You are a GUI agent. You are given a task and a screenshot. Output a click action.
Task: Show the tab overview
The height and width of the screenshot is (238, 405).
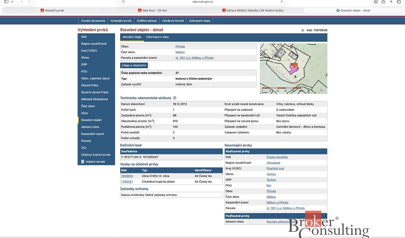[x=399, y=2]
